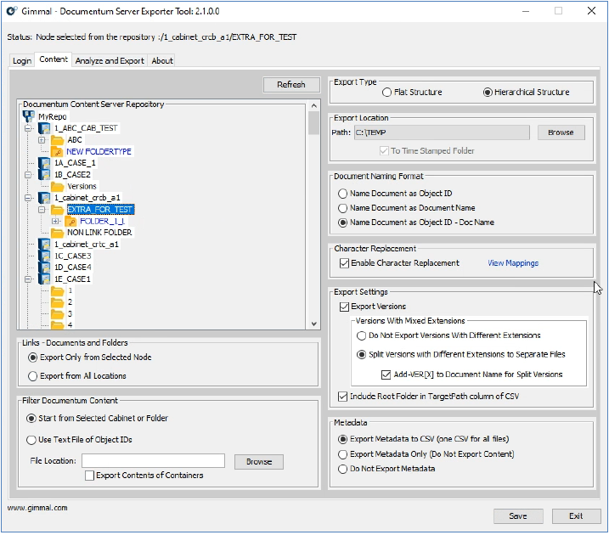Open the Login tab

[x=22, y=60]
